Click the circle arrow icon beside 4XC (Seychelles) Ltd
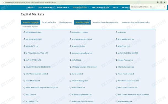The width and height of the screenshot is (168, 104). tap(24, 39)
